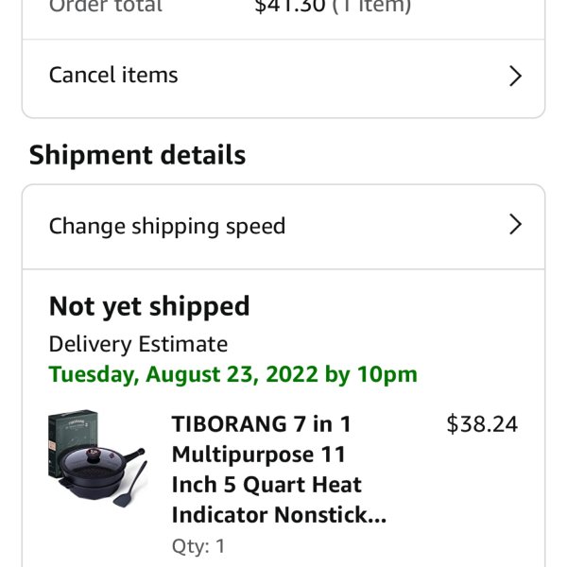Tap the Delivery Estimate label
The width and height of the screenshot is (567, 567).
coord(138,344)
